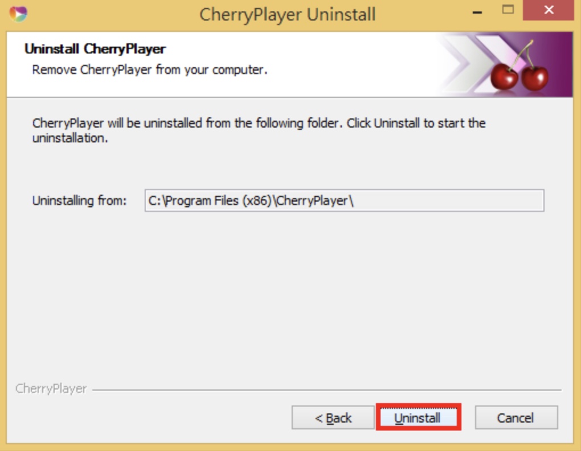Image resolution: width=581 pixels, height=451 pixels.
Task: Cancel the uninstallation
Action: [x=516, y=417]
